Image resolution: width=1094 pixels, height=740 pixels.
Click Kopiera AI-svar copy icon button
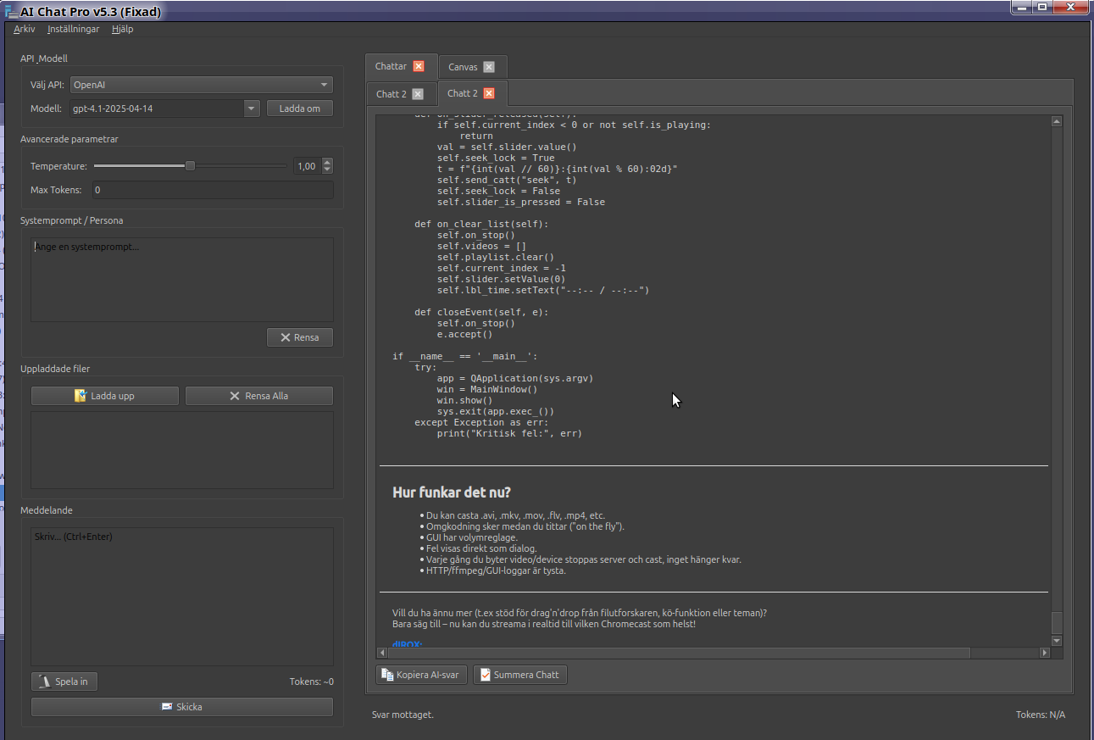pyautogui.click(x=421, y=675)
